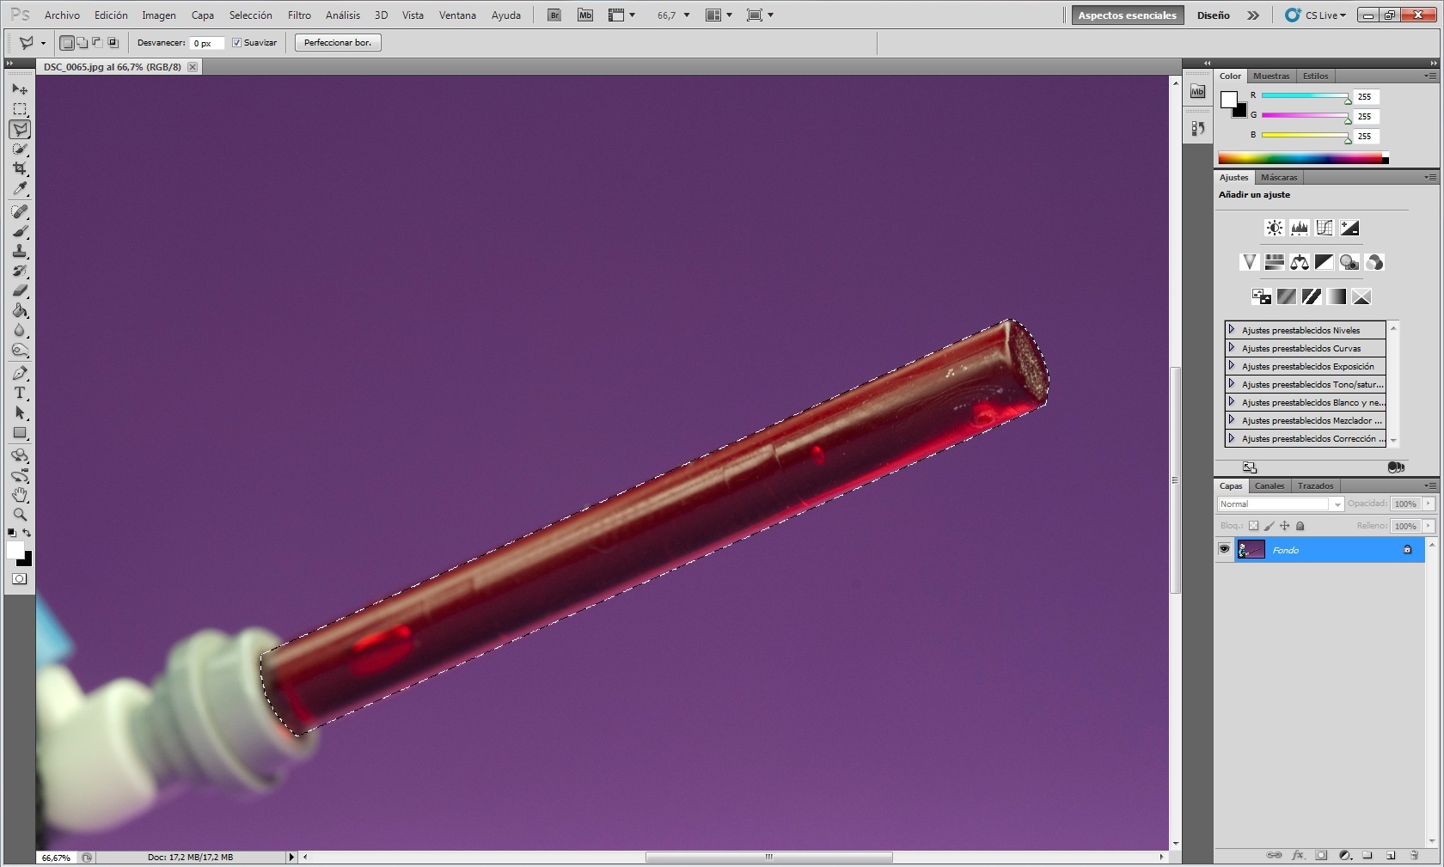Select the Hand tool
This screenshot has width=1444, height=867.
20,495
